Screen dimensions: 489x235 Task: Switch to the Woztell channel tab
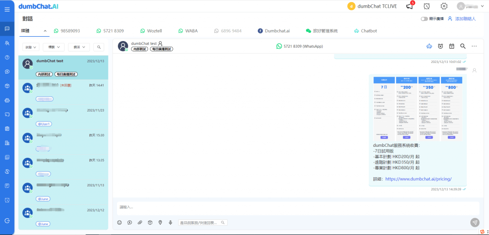tap(151, 31)
